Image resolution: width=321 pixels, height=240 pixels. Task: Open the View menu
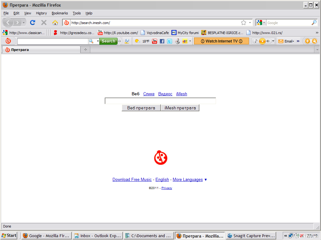pos(28,13)
